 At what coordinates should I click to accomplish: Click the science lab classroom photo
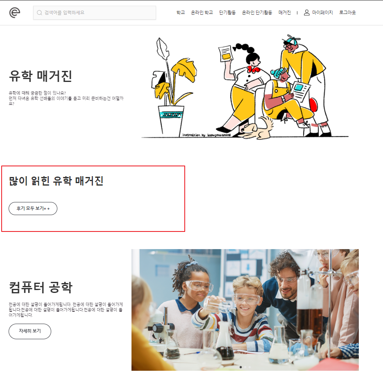tap(245, 310)
